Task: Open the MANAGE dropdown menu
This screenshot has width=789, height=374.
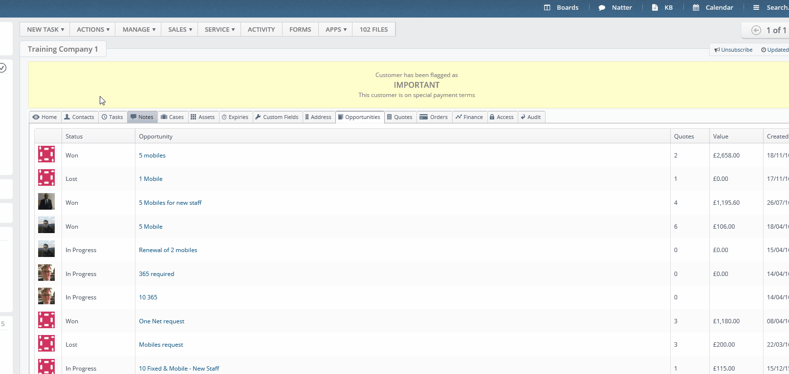Action: 139,29
